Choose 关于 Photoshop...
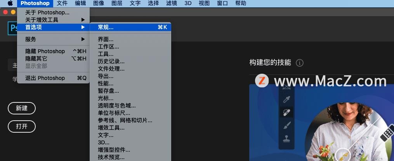 (53, 12)
